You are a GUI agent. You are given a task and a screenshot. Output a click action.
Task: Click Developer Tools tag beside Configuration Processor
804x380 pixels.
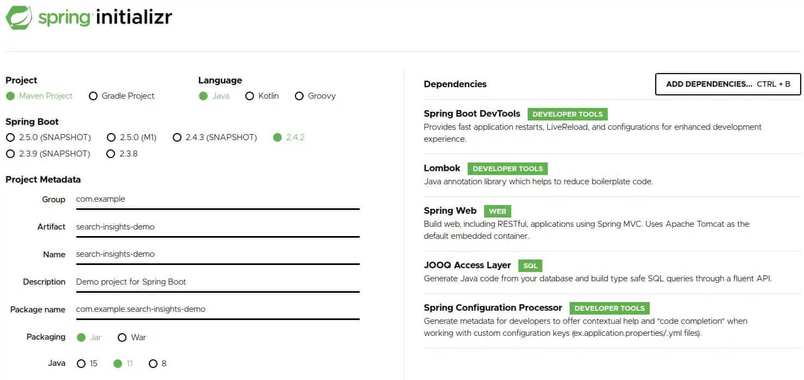click(x=609, y=309)
